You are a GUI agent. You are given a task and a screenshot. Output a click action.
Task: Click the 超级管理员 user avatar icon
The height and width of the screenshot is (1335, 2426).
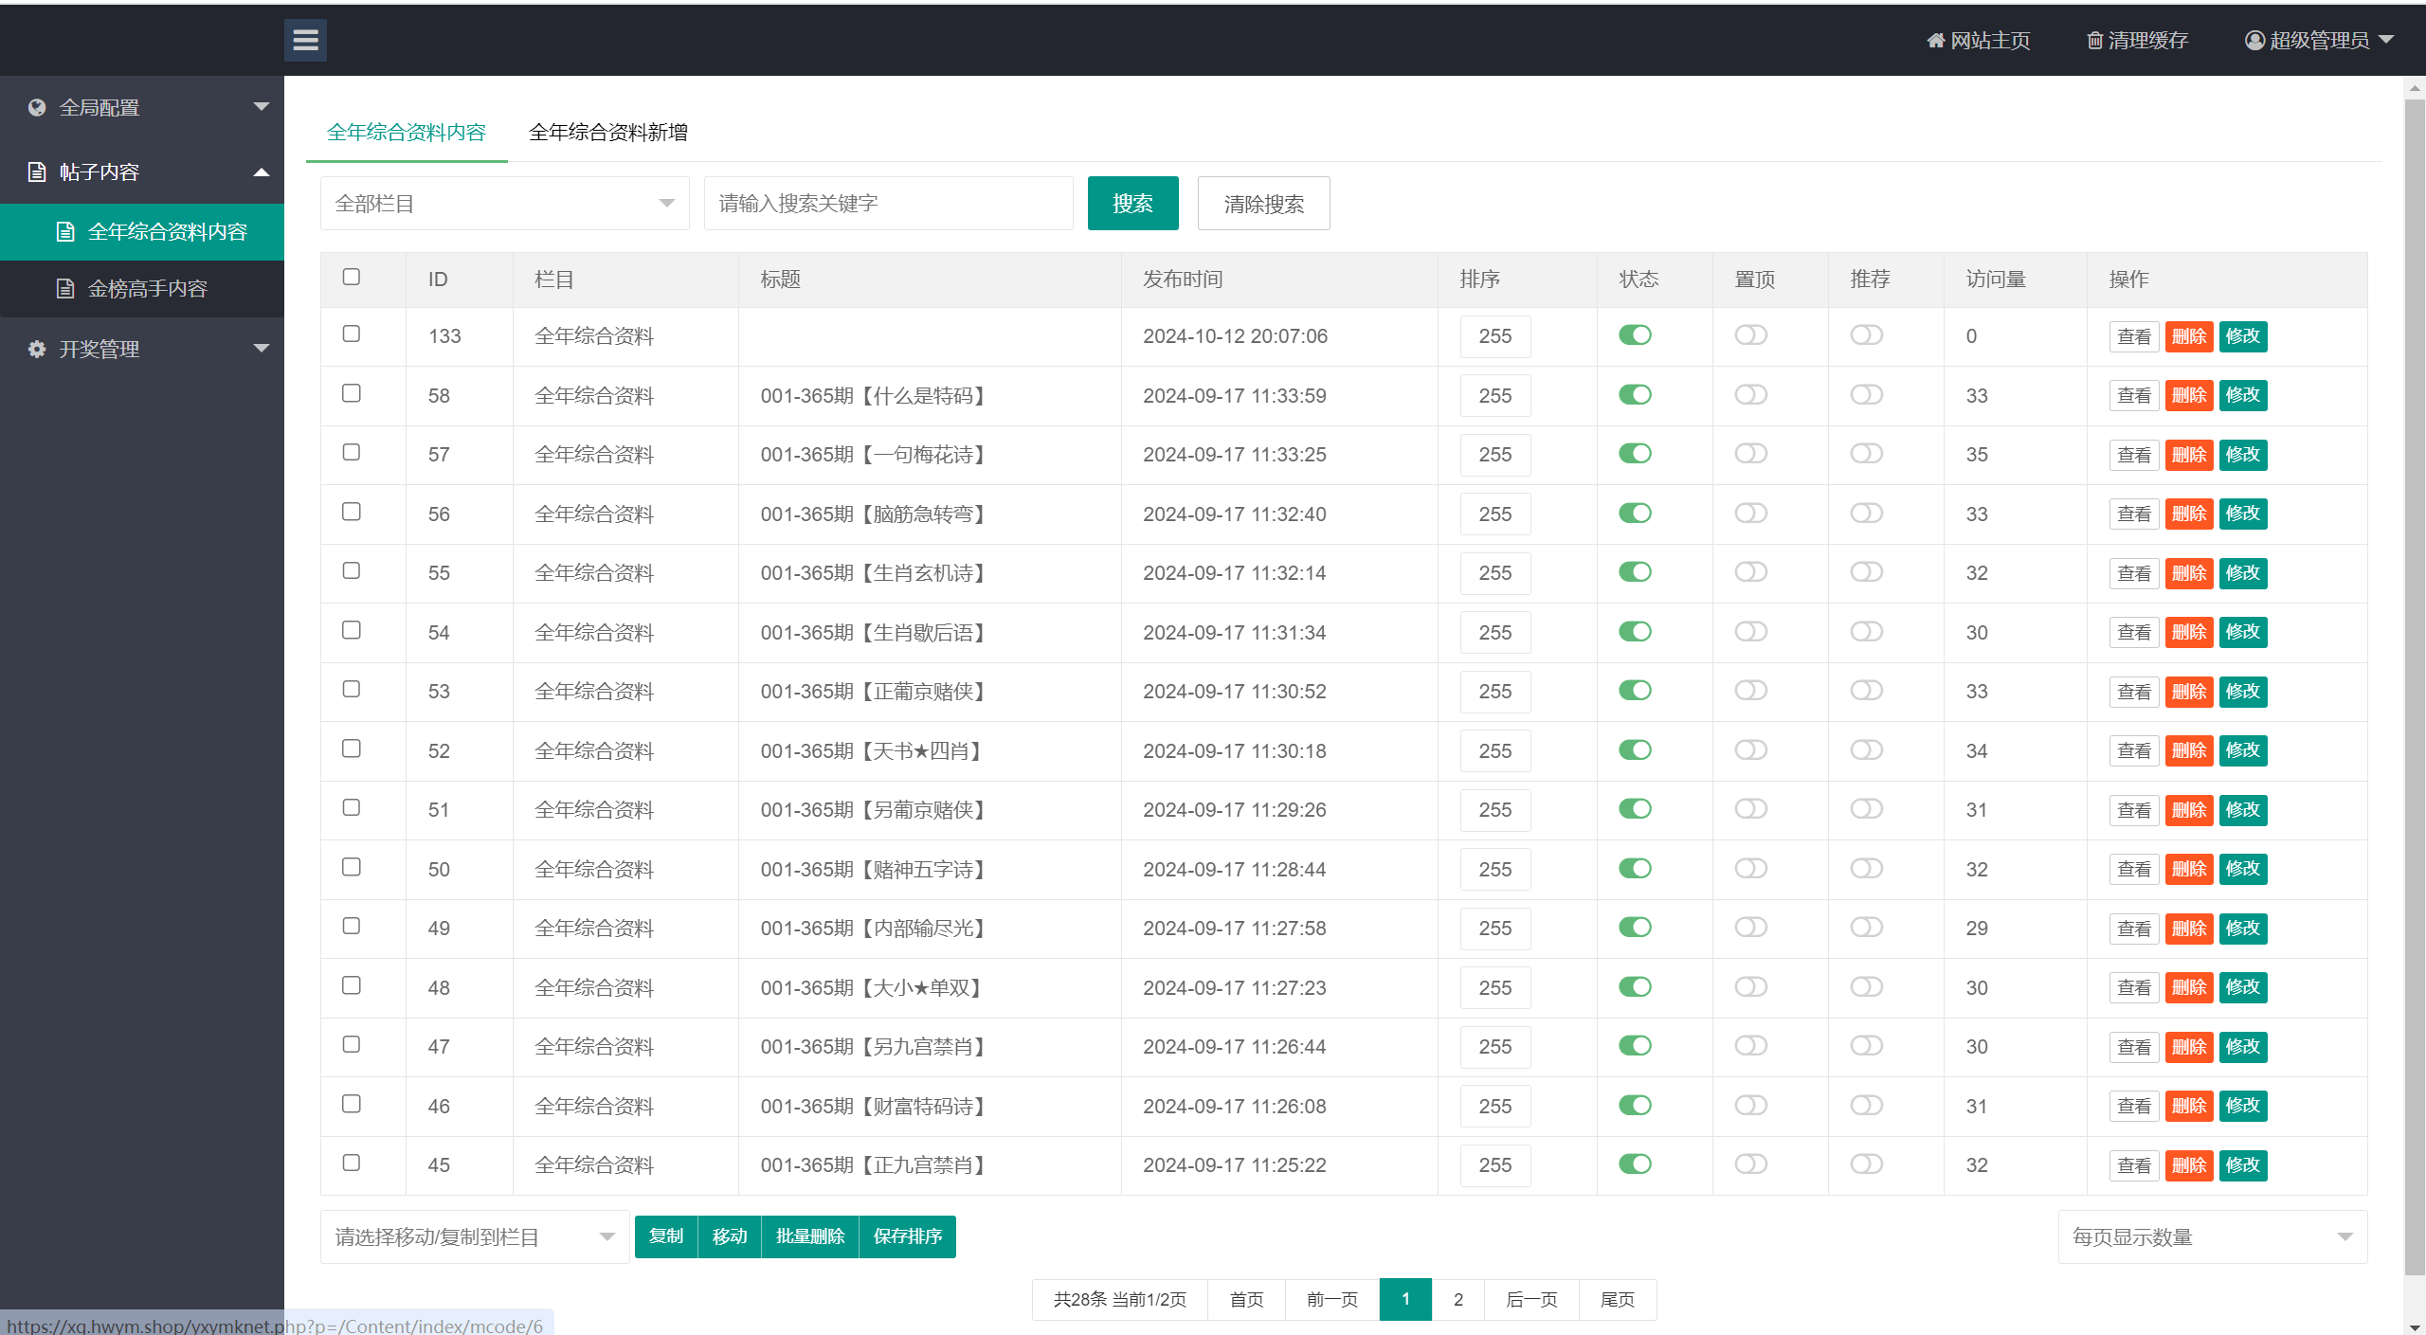coord(2254,41)
